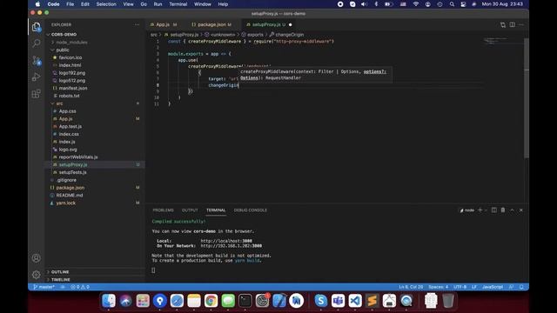The height and width of the screenshot is (313, 557).
Task: Open Google Chrome from the Dock
Action: point(211,301)
